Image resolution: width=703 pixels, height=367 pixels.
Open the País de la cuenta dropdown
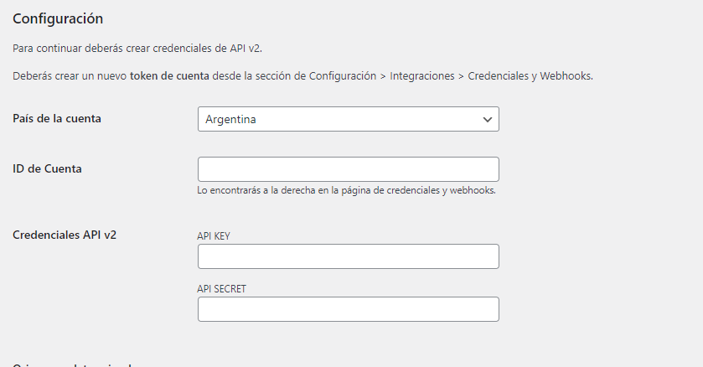point(349,119)
